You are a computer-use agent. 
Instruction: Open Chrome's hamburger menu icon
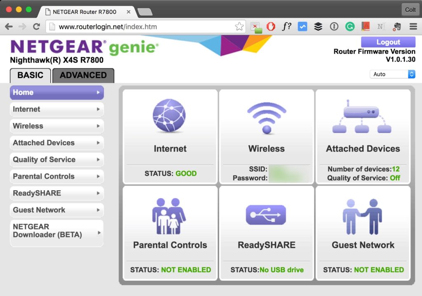pyautogui.click(x=413, y=27)
